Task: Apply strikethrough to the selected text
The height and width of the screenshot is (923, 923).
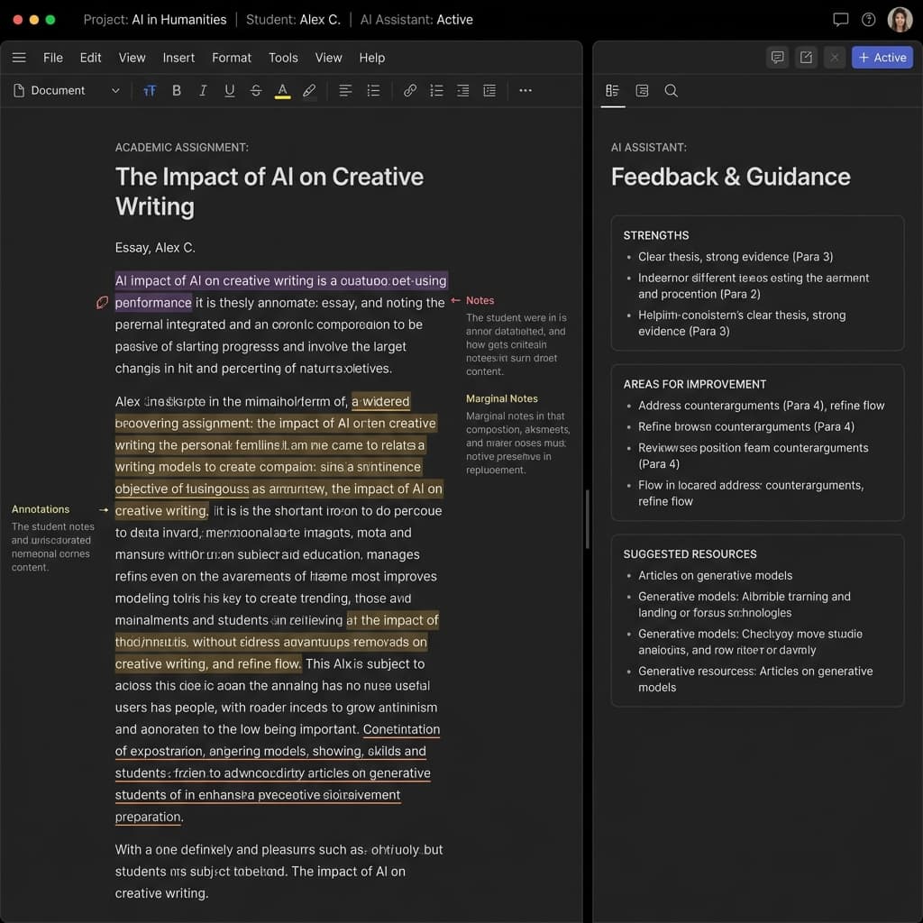Action: [x=256, y=90]
